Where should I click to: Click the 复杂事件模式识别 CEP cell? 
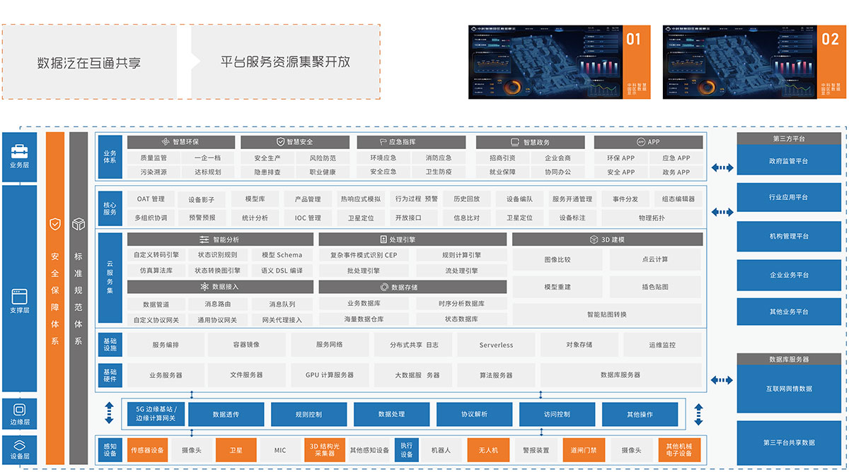tap(364, 255)
